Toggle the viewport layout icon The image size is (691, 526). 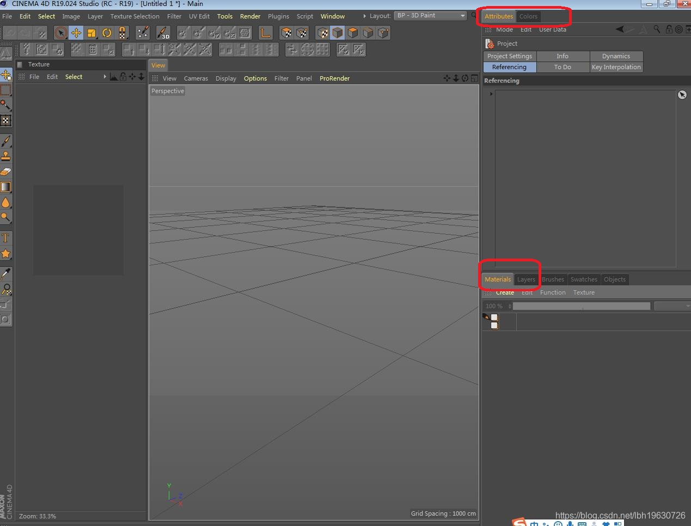point(474,78)
